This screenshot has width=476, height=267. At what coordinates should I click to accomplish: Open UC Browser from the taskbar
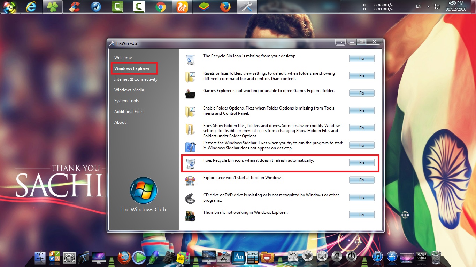click(182, 7)
